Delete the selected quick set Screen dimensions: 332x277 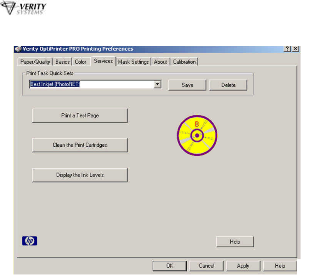[228, 85]
